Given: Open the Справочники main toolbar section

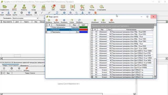Looking at the screenshot, I should (x=5, y=8).
